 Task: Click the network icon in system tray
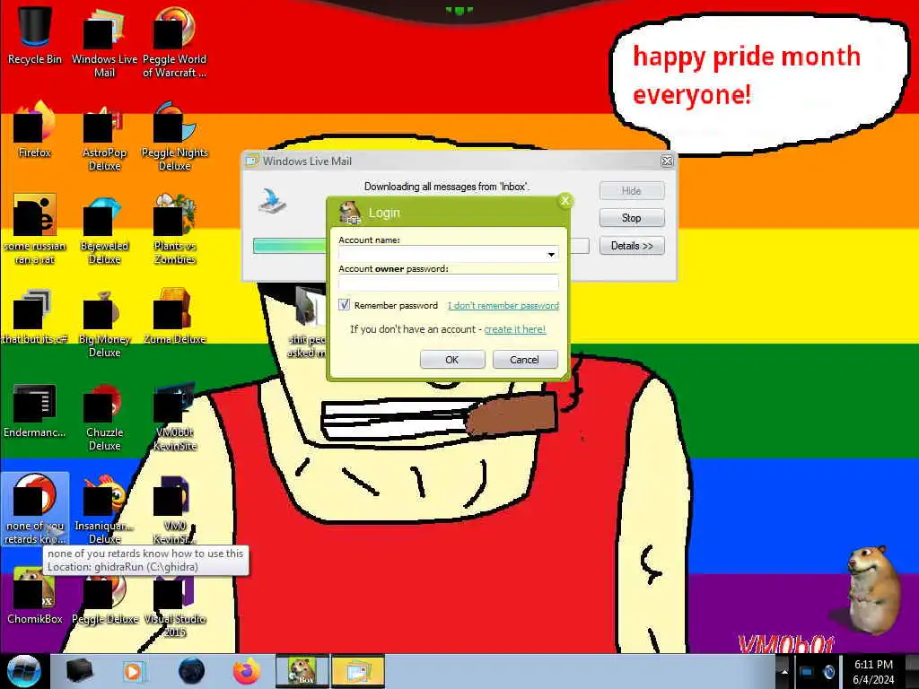point(807,672)
